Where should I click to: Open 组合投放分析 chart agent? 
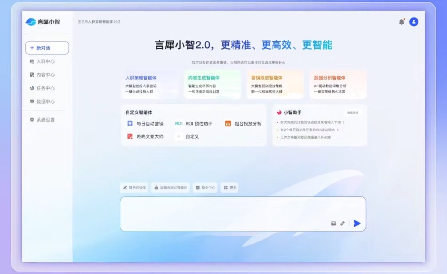coord(243,123)
